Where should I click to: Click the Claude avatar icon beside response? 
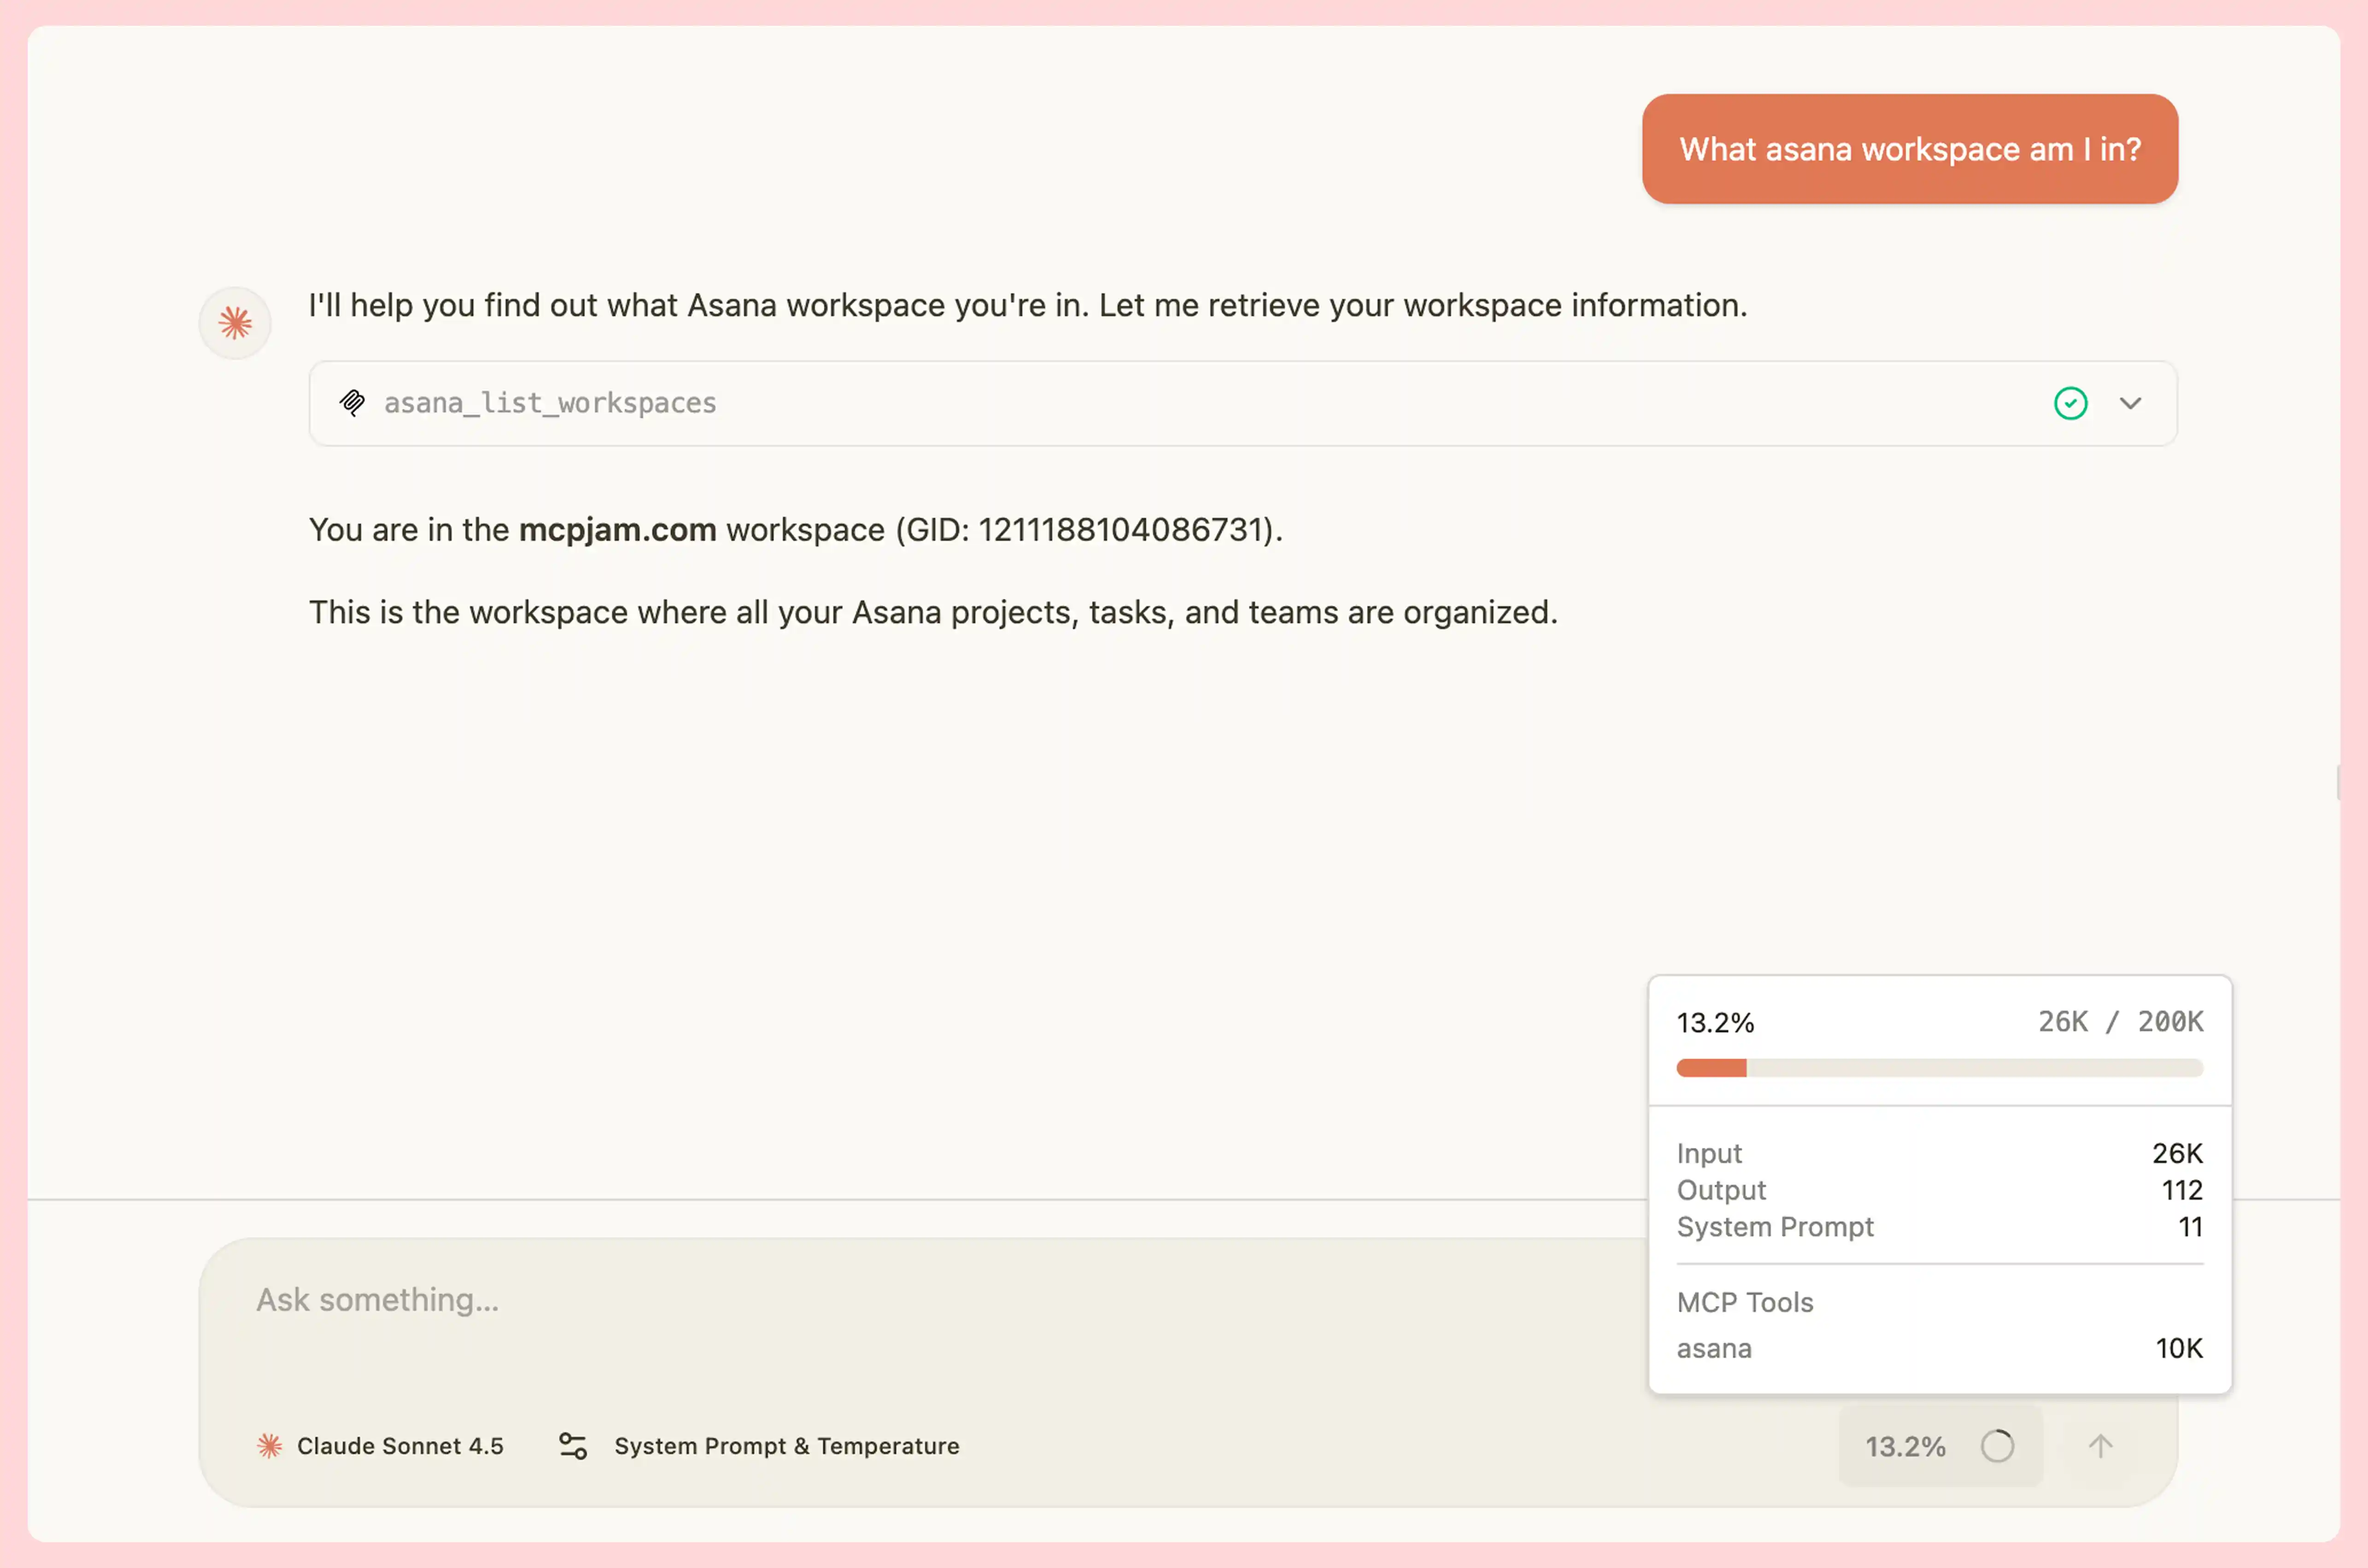point(235,323)
